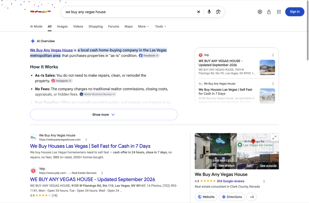This screenshot has width=309, height=203.
Task: Click the https://webuyanyvegashouse.com URL text
Action: point(60,140)
